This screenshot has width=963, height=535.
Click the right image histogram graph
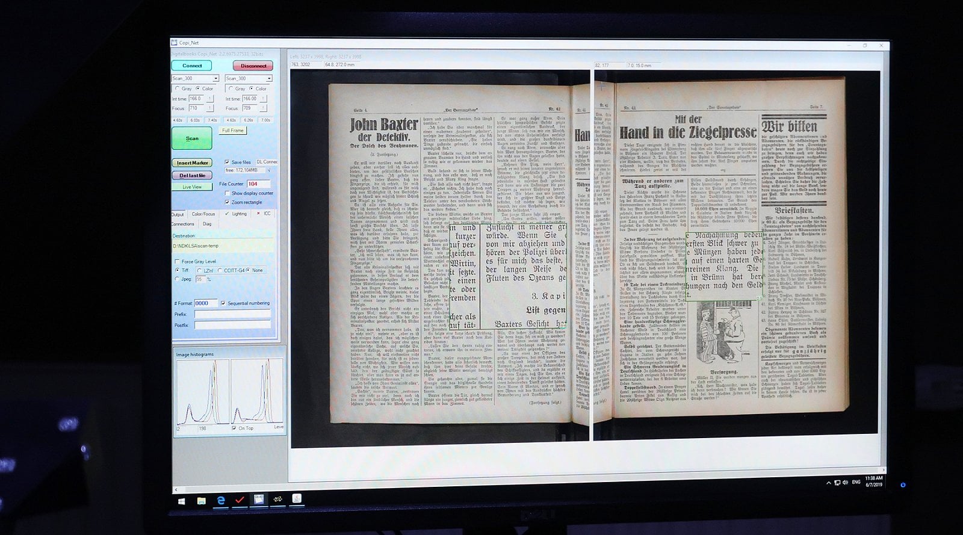tap(257, 391)
